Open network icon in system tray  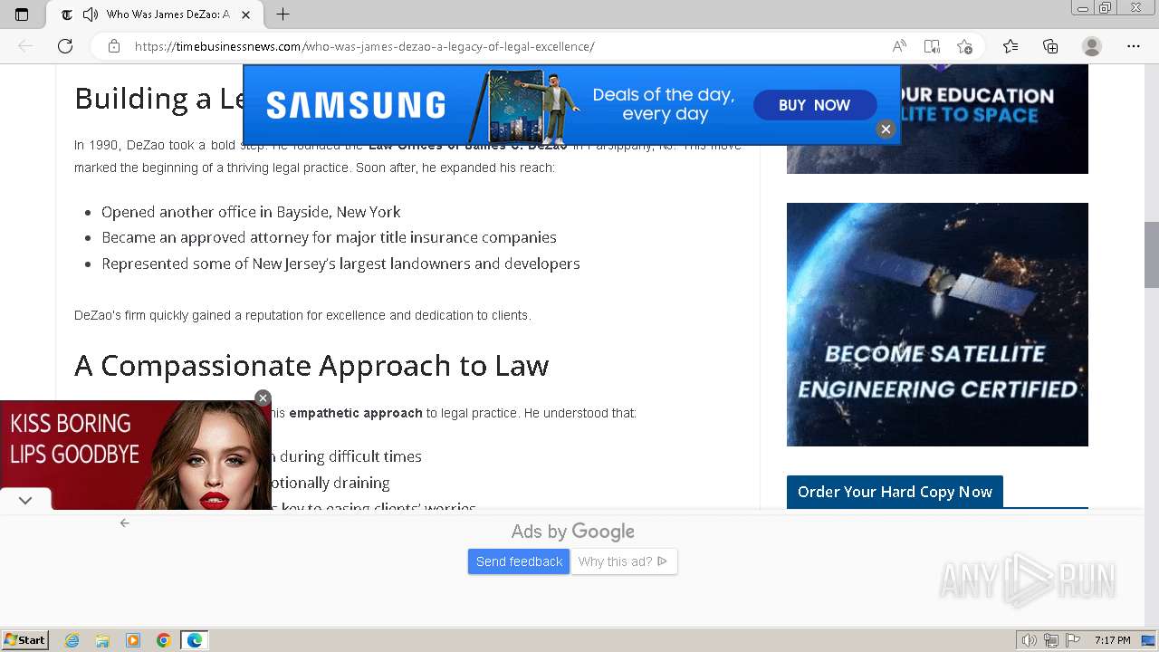1051,640
